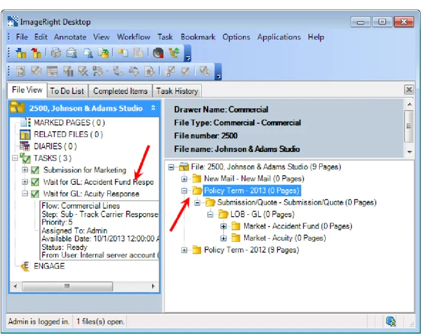Click 'Status: Ready' in task details
This screenshot has width=422, height=334.
pyautogui.click(x=64, y=247)
